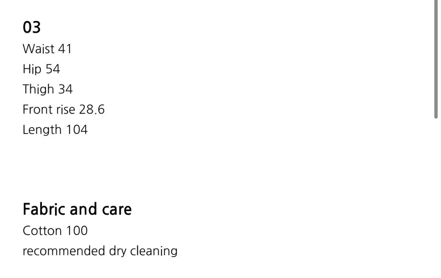Select the length value 104
Viewport: 441px width, 278px height.
[x=77, y=130]
